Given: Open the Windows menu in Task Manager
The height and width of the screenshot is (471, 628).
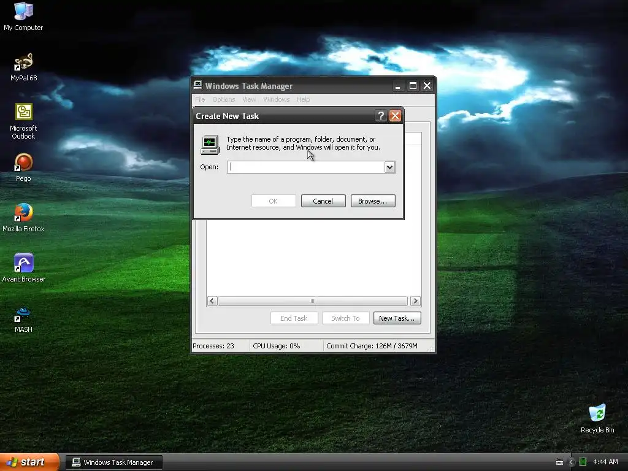Looking at the screenshot, I should tap(277, 99).
